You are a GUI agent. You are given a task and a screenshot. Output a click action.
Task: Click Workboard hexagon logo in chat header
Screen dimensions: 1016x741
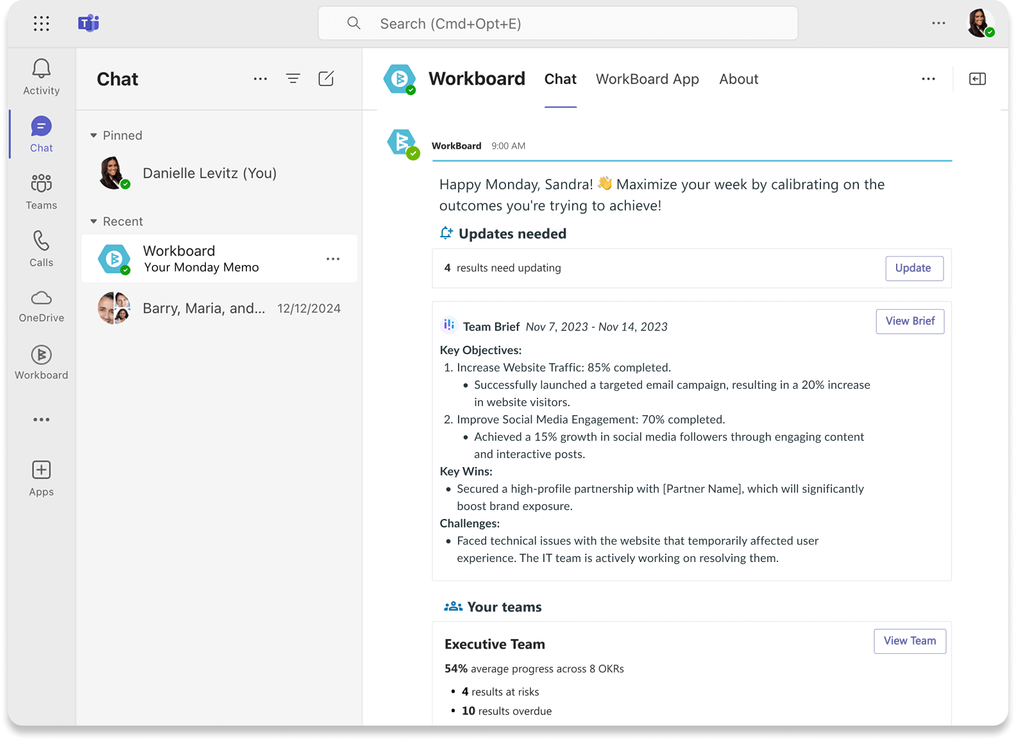(x=400, y=79)
